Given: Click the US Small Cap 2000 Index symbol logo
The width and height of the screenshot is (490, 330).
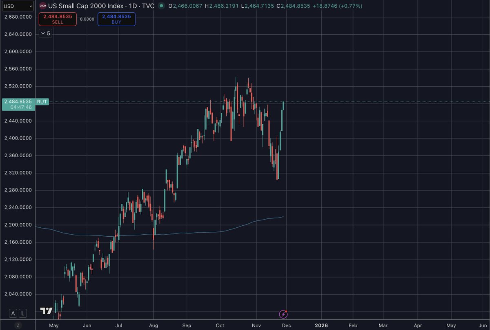Looking at the screenshot, I should click(x=42, y=6).
